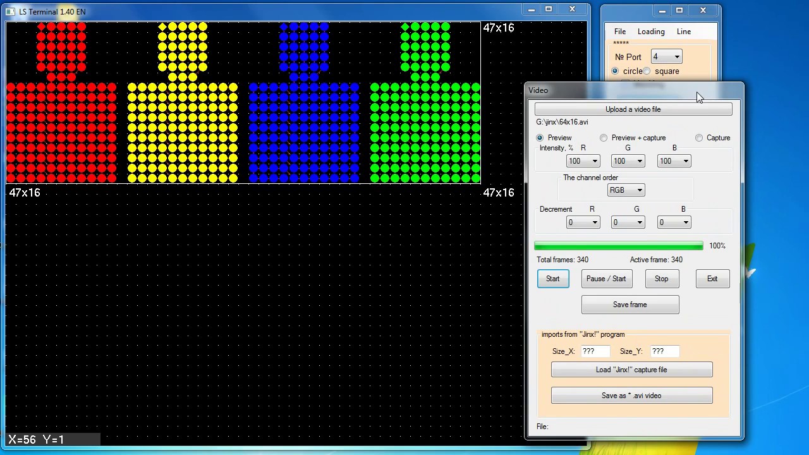Click the Stop button
The height and width of the screenshot is (455, 809).
point(661,279)
